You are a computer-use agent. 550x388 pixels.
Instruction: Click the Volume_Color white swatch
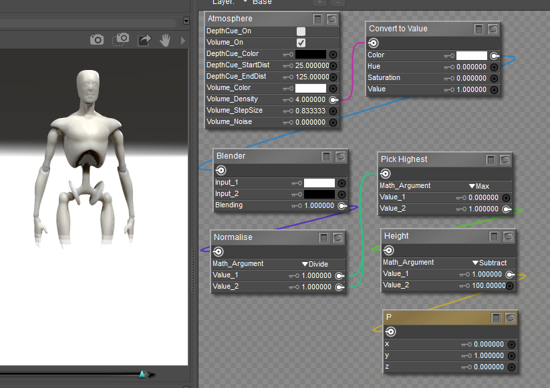[x=311, y=88]
